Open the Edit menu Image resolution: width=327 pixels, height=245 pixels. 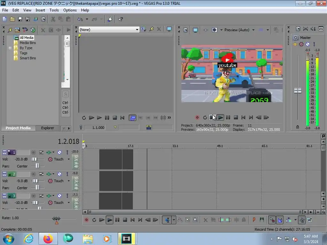point(15,10)
